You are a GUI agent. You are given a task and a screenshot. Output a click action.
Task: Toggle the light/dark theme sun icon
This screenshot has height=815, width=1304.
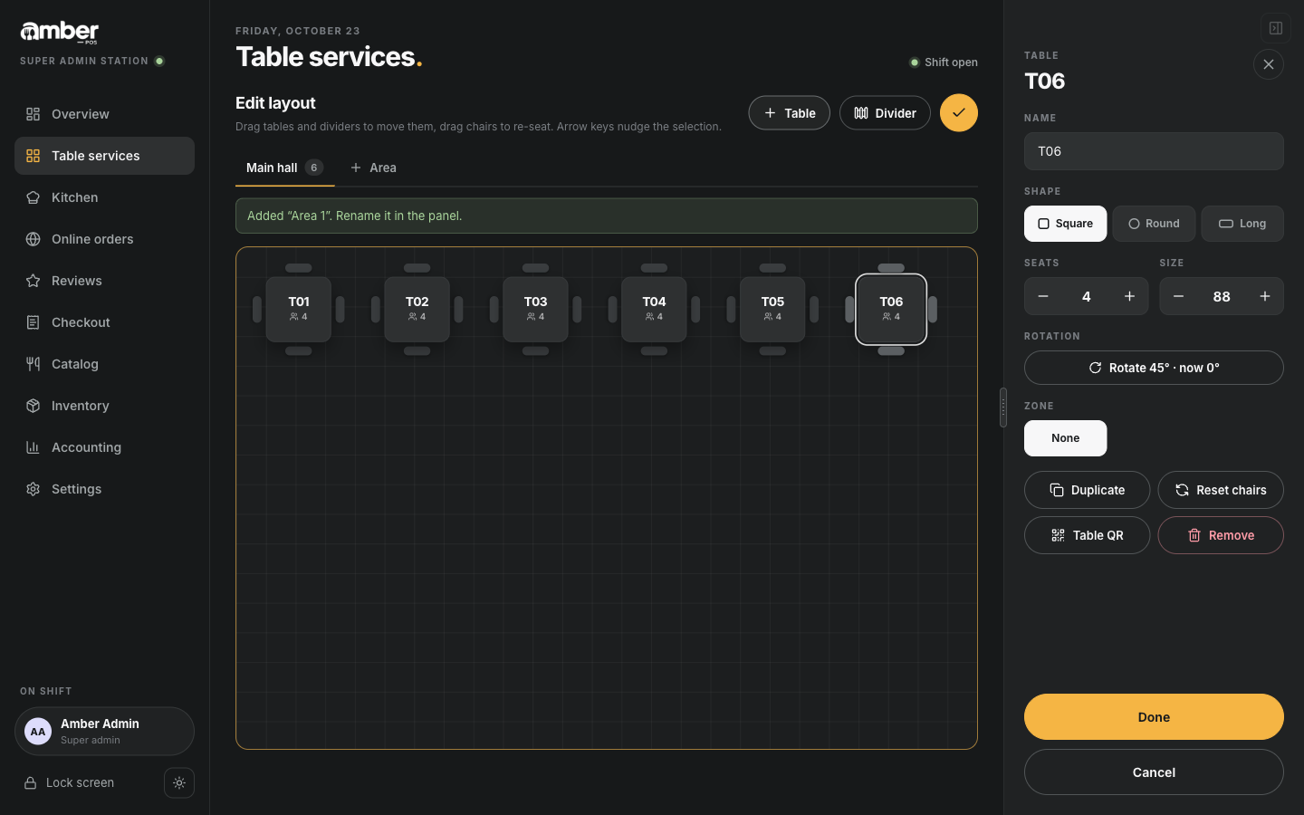(179, 783)
